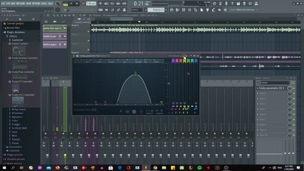Select the Fruity parametric EQ 2 mixer slot
The image size is (304, 171).
click(x=271, y=88)
